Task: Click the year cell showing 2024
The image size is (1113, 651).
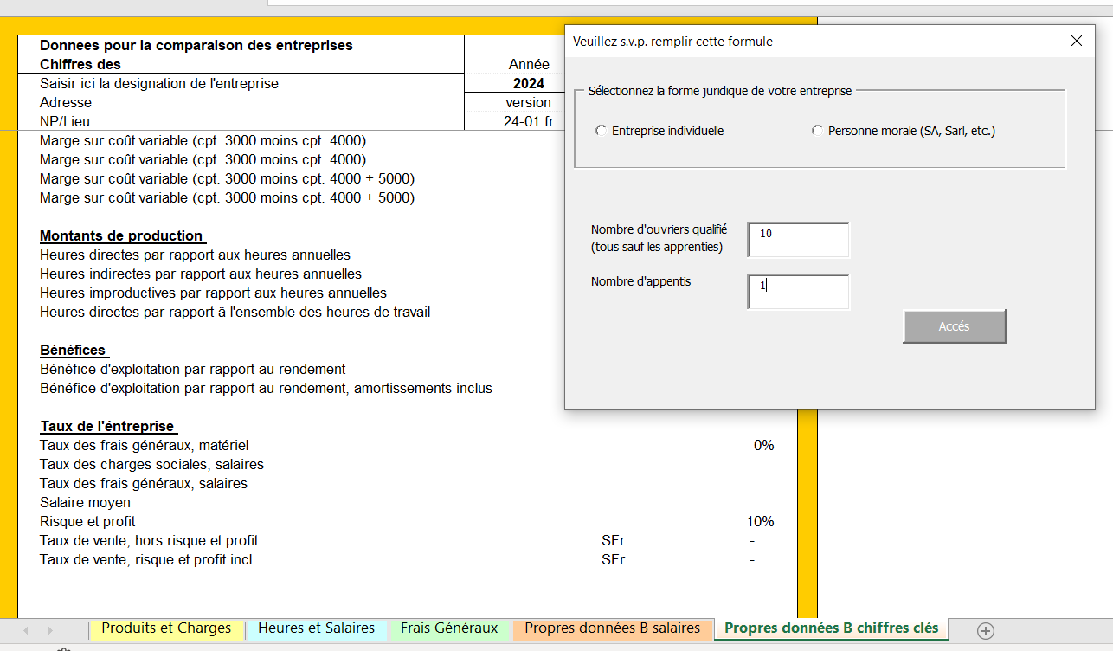Action: click(x=528, y=84)
